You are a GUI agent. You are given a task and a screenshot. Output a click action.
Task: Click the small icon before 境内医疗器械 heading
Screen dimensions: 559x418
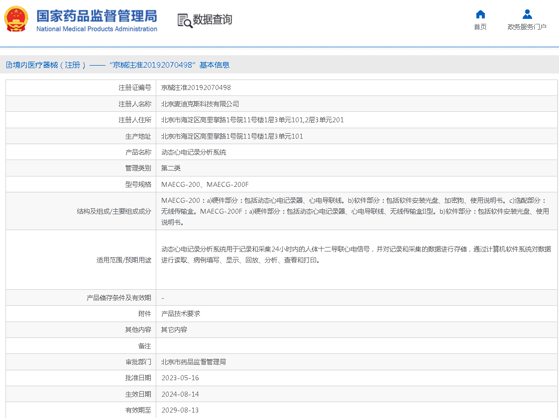(9, 65)
